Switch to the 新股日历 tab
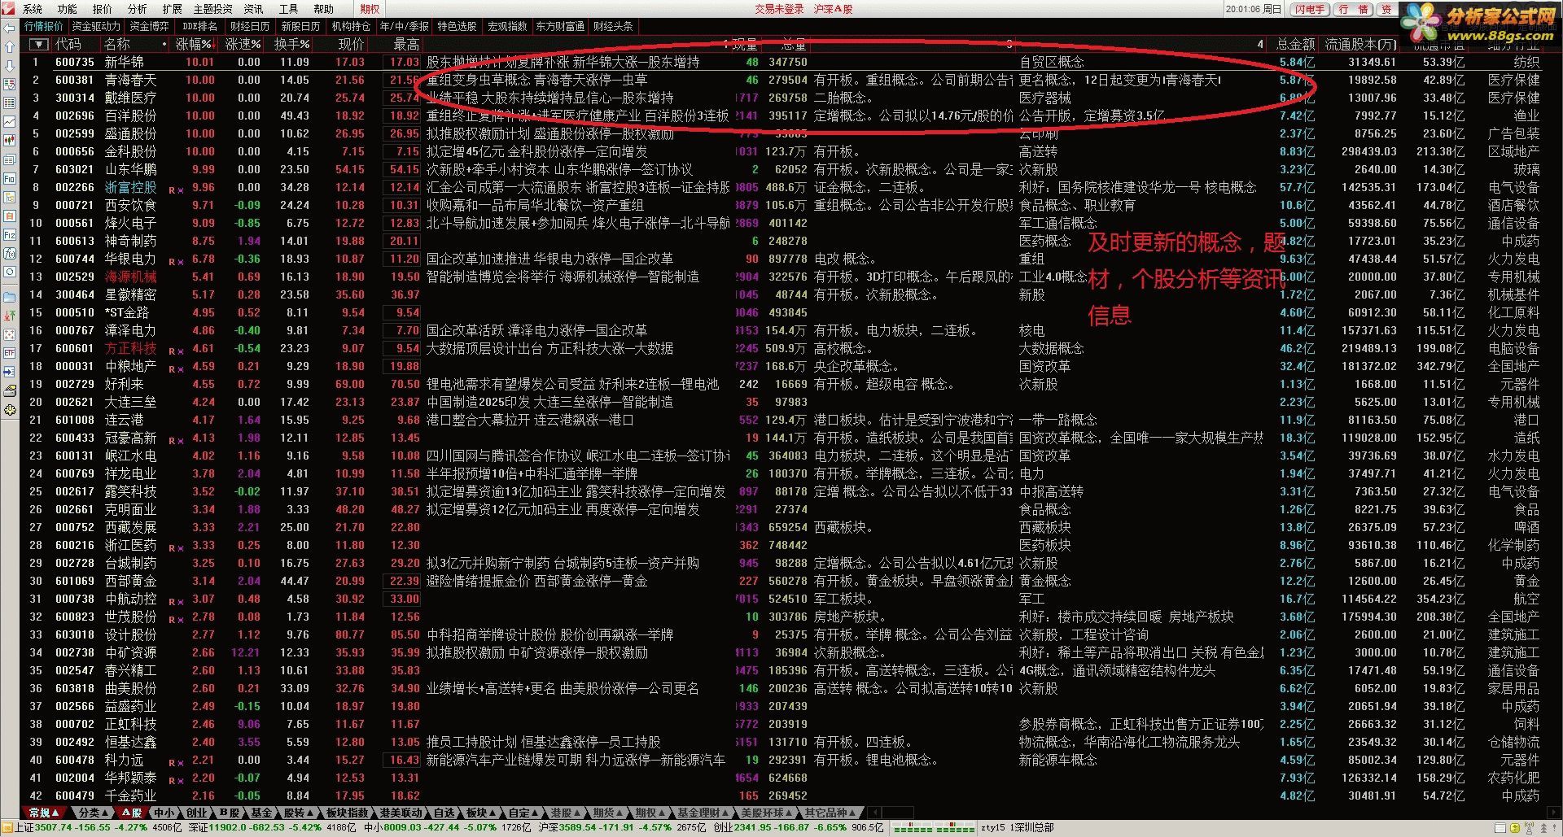This screenshot has height=837, width=1563. pyautogui.click(x=301, y=26)
